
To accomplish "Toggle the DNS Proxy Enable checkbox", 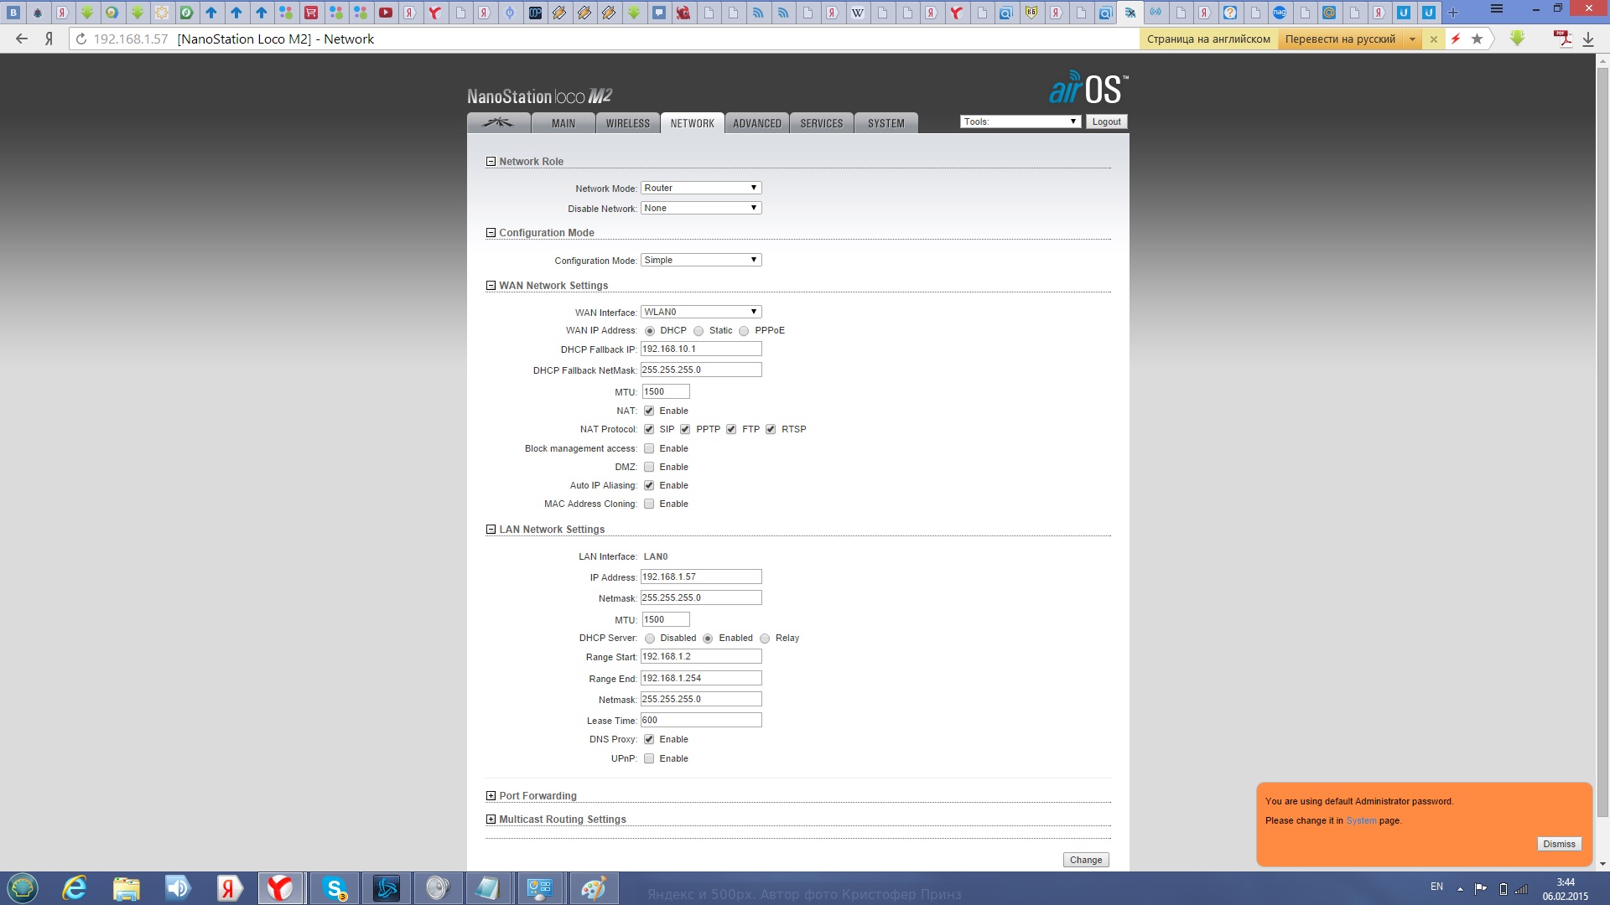I will pyautogui.click(x=649, y=739).
